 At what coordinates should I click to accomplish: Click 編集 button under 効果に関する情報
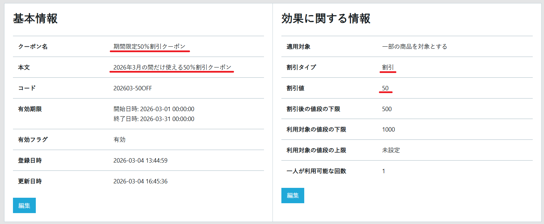[x=293, y=195]
